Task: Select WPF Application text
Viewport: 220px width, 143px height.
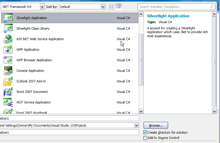Action: pos(28,50)
